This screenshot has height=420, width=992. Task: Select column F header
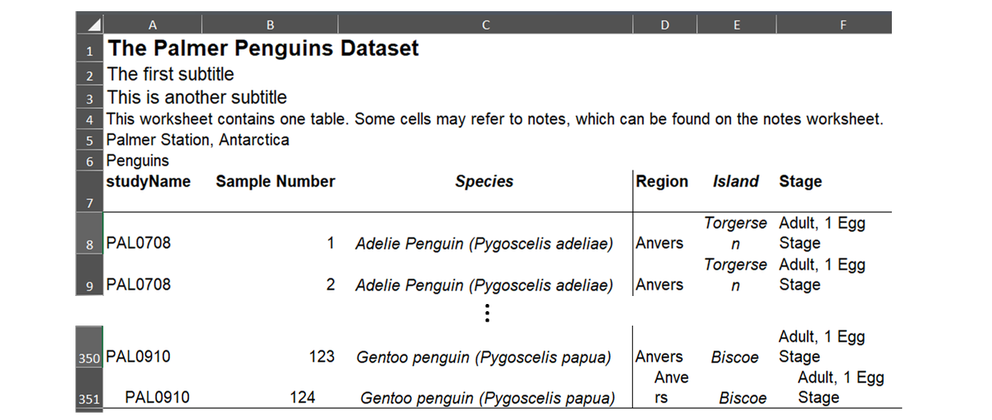(843, 25)
